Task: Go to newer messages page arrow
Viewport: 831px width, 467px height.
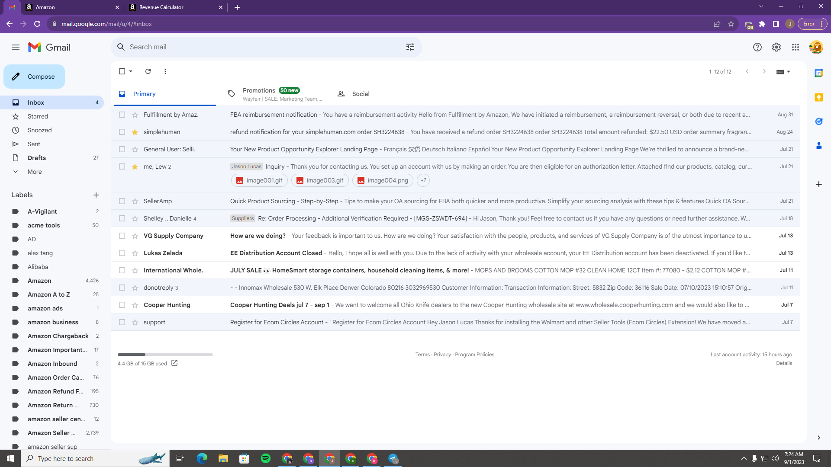Action: pyautogui.click(x=747, y=71)
